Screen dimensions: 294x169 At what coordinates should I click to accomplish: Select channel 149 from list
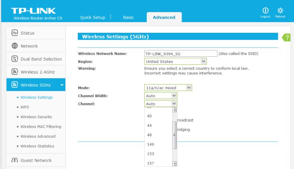150,144
